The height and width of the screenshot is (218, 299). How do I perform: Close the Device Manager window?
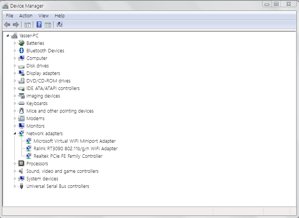point(289,4)
